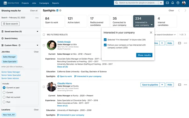189x118 pixels.
Task: Open the profile avatar menu
Action: click(x=184, y=3)
